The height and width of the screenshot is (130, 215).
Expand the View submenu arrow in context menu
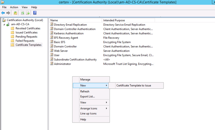coord(106,102)
